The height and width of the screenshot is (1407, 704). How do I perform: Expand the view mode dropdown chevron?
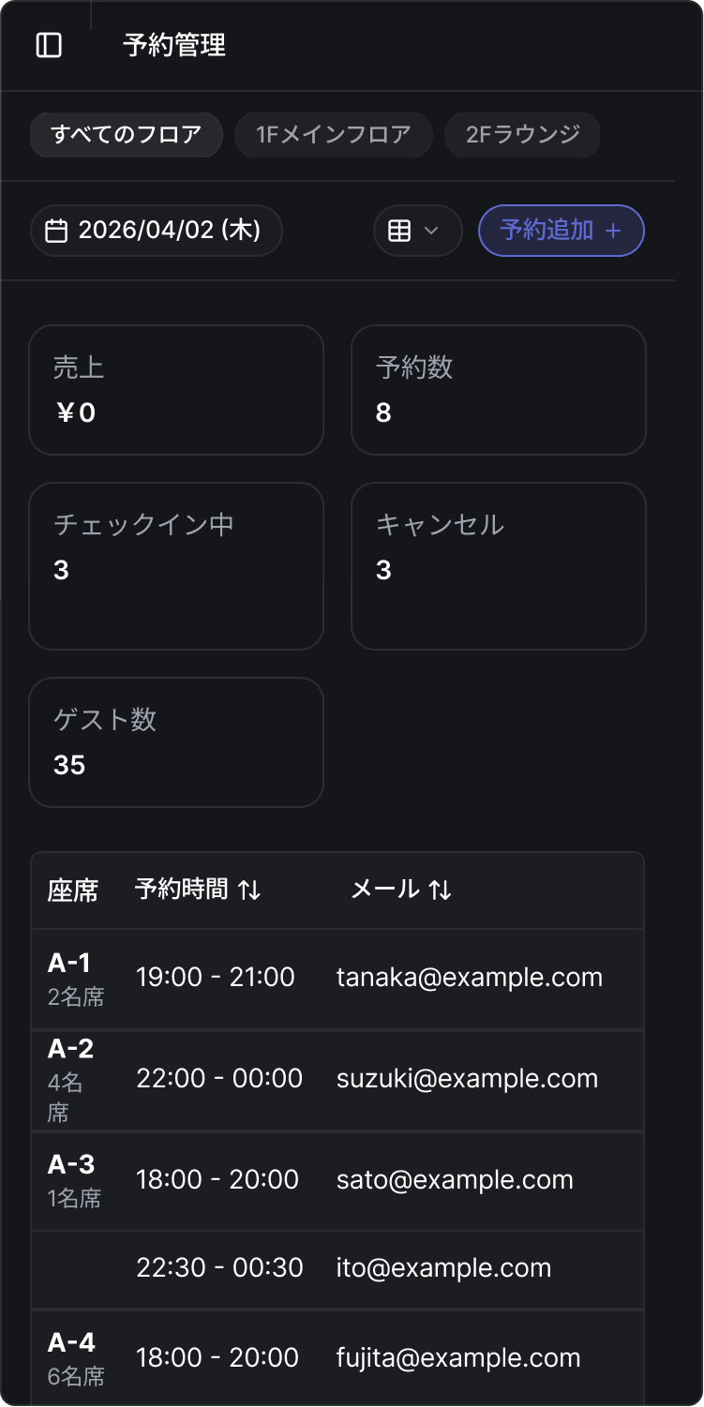tap(432, 231)
